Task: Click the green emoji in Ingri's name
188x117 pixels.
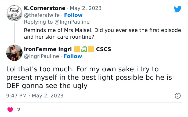Action: (84, 49)
